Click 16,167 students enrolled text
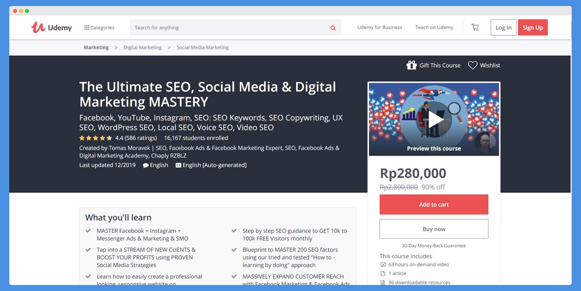The height and width of the screenshot is (291, 581). point(196,138)
